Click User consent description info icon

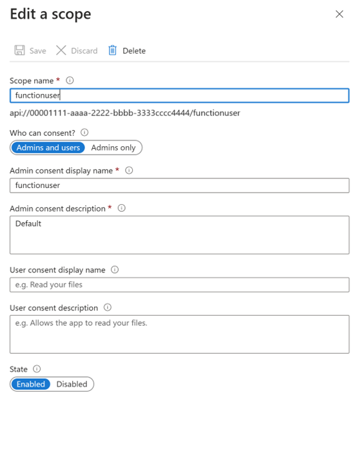point(108,307)
